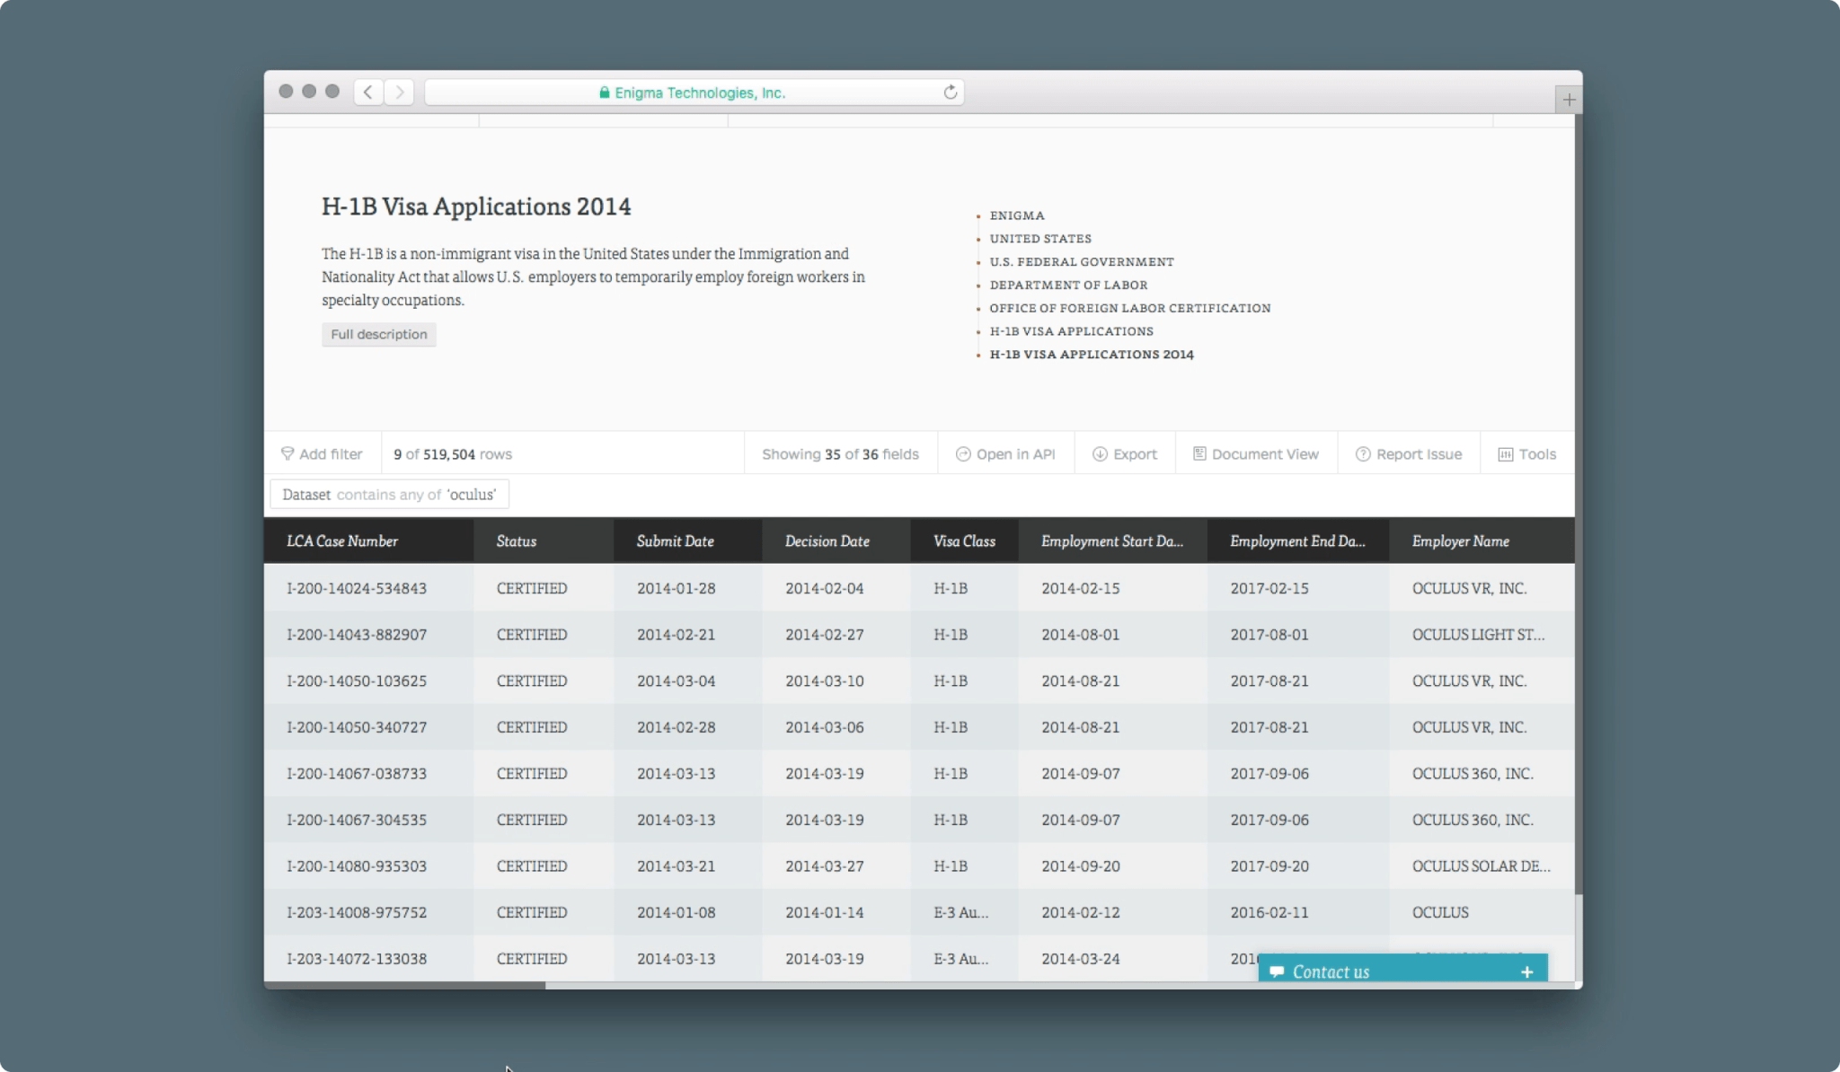This screenshot has width=1840, height=1072.
Task: Sort by Employment End Date column header
Action: pos(1297,540)
